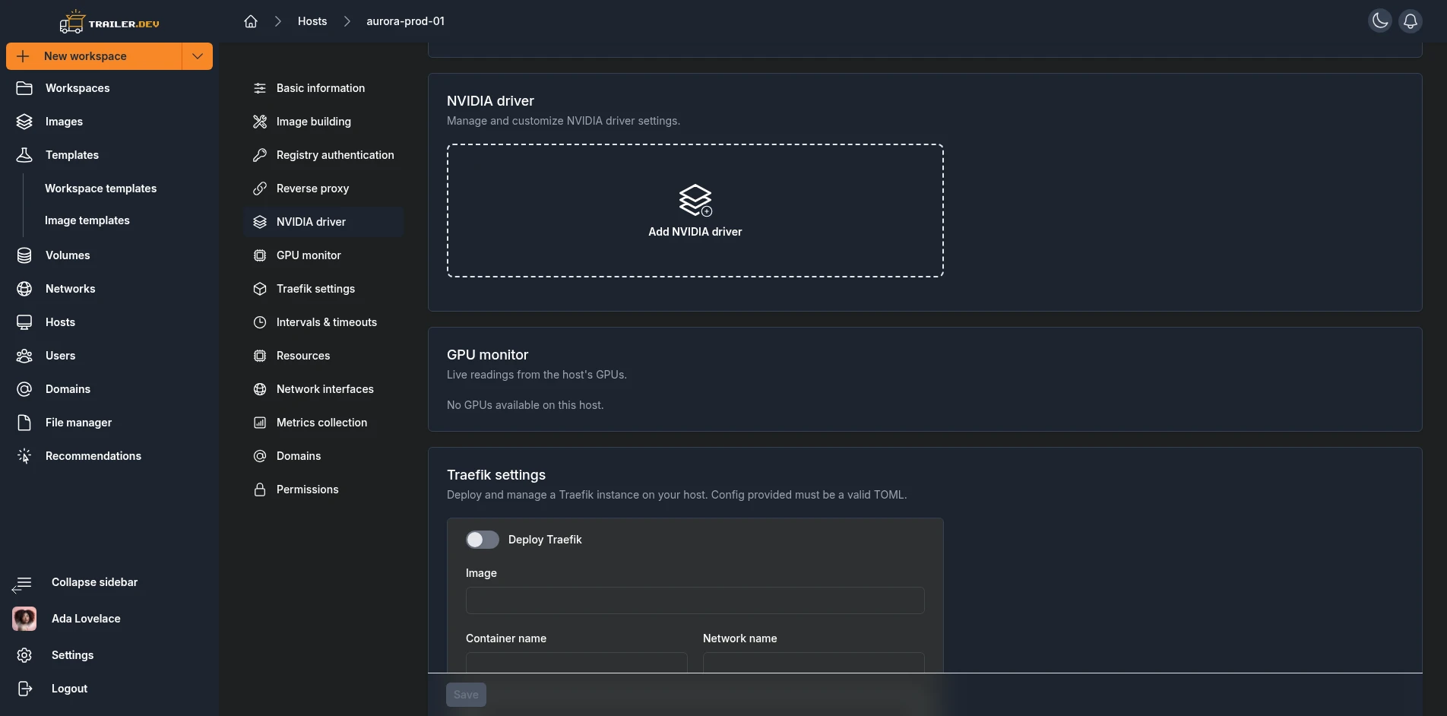This screenshot has width=1447, height=716.
Task: Jump to Network interfaces section
Action: point(324,389)
